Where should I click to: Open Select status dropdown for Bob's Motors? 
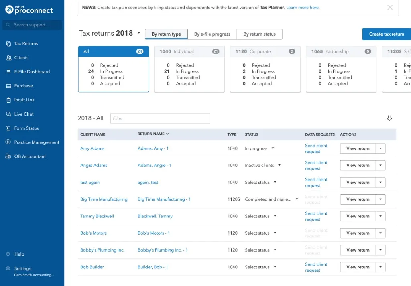tap(275, 233)
